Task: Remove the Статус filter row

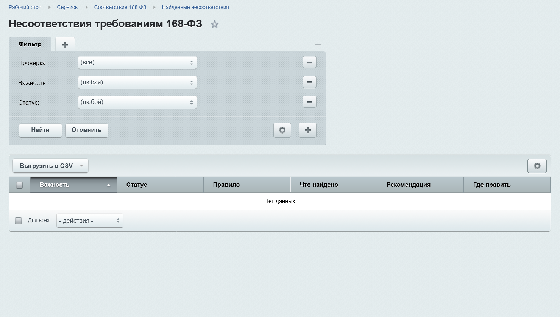Action: (x=309, y=102)
